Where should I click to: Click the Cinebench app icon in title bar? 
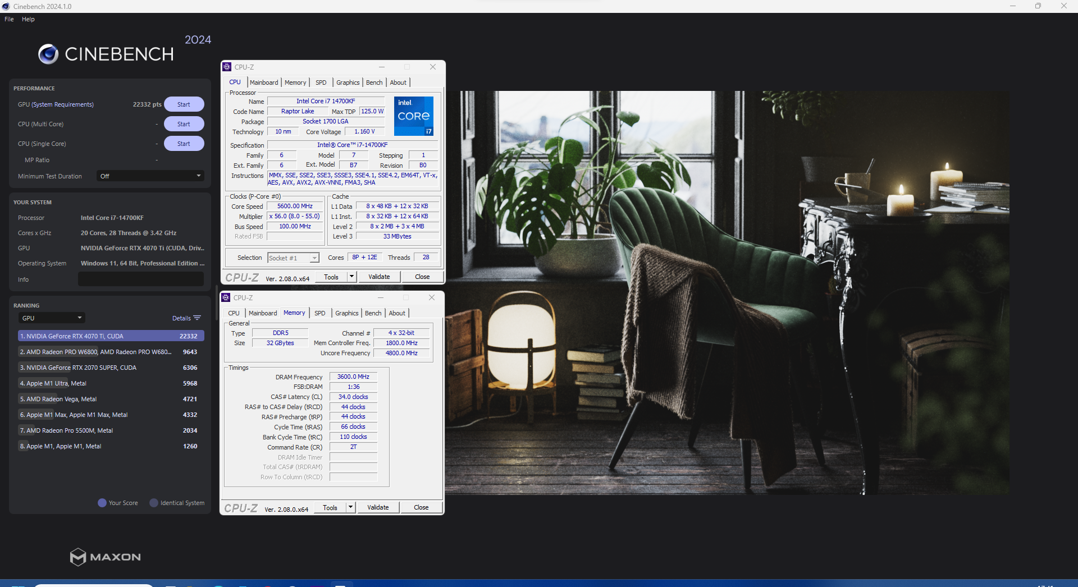[x=6, y=6]
